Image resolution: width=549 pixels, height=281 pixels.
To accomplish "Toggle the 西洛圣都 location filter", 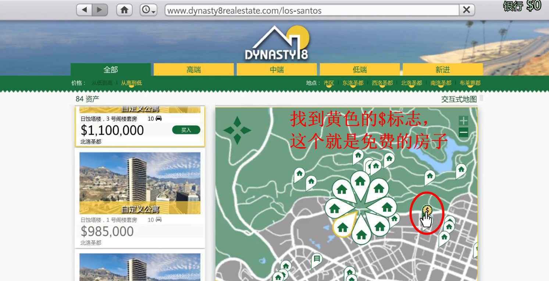I will tap(382, 83).
